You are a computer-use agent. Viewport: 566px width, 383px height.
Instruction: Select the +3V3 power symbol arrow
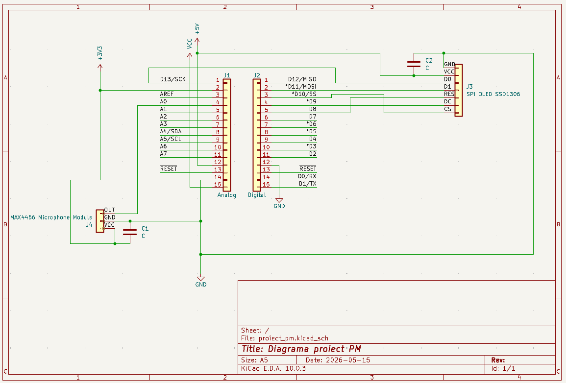pos(100,67)
